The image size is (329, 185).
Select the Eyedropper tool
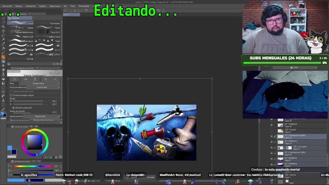(x=3, y=44)
